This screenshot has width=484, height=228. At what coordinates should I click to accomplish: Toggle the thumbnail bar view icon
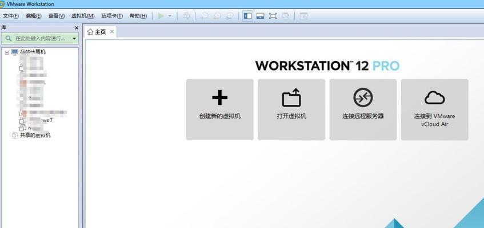point(260,16)
